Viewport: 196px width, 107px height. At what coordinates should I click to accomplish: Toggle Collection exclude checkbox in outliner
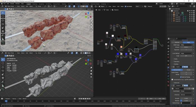tap(188, 11)
